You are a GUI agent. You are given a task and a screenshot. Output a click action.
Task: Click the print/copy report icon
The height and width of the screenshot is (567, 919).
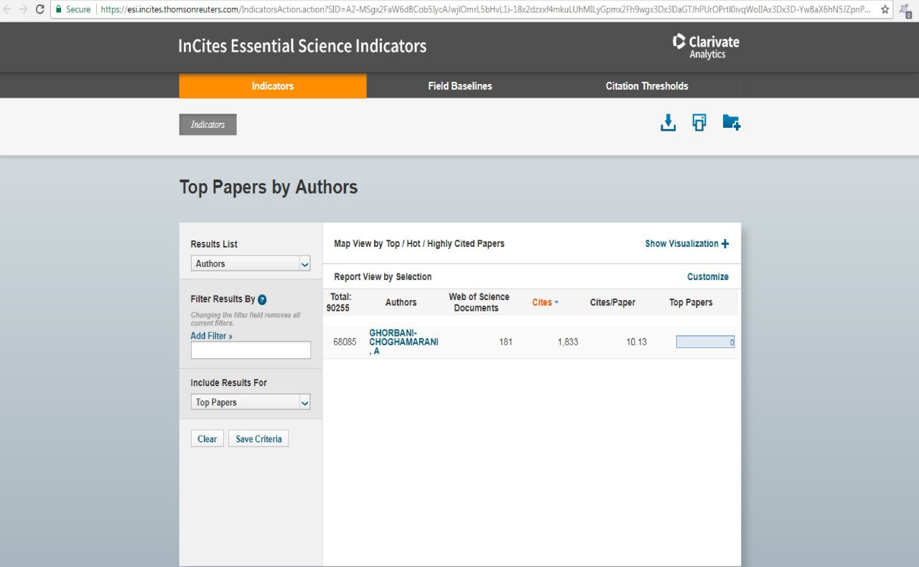(699, 123)
